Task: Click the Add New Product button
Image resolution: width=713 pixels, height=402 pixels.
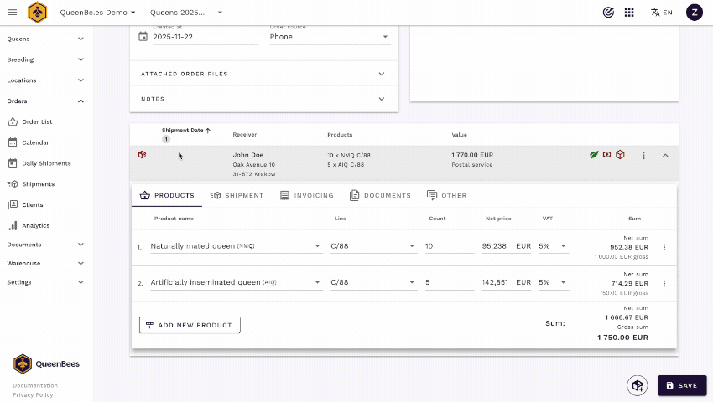Action: (190, 325)
